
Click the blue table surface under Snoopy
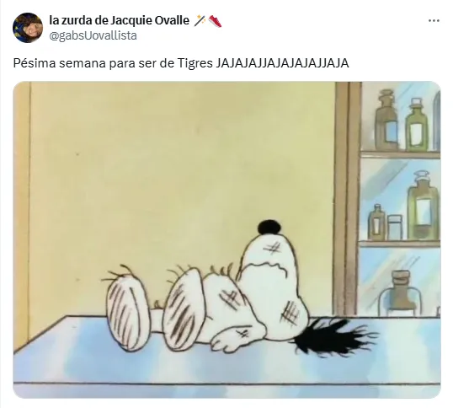point(226,368)
